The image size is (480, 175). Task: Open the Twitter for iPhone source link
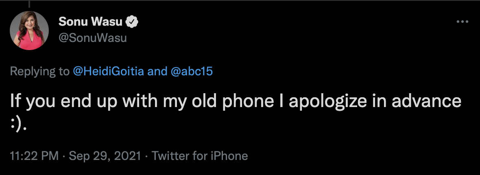point(200,156)
